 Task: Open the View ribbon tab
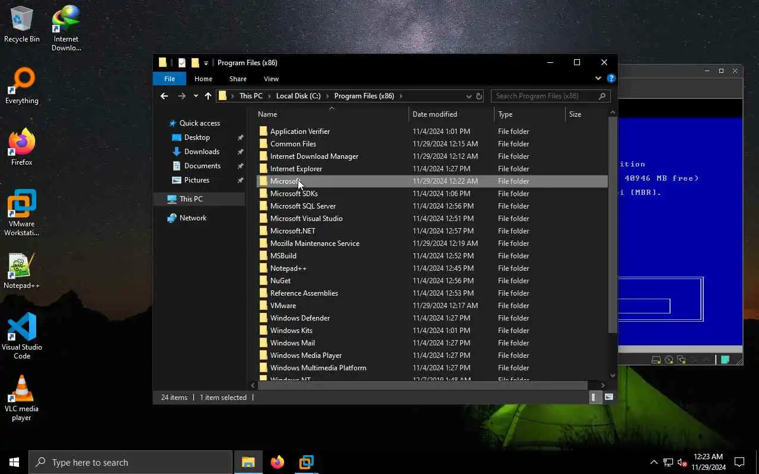click(x=271, y=79)
